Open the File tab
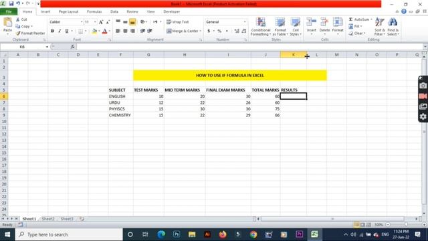The image size is (428, 241). tap(9, 12)
